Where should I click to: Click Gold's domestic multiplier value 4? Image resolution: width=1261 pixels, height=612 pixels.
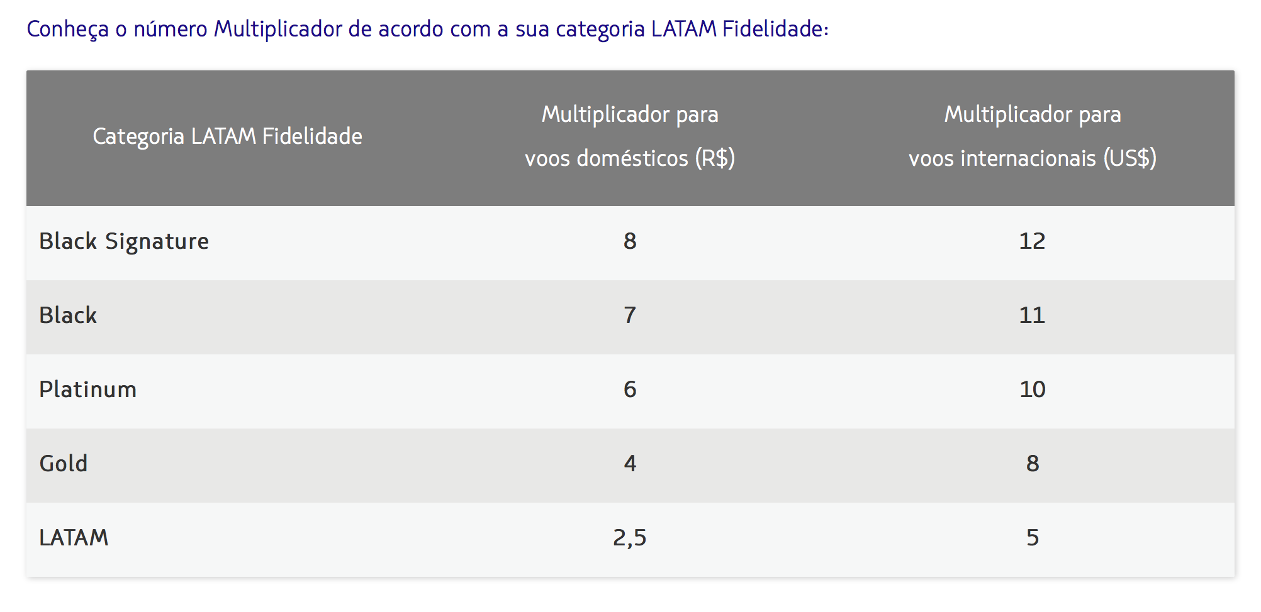630,464
